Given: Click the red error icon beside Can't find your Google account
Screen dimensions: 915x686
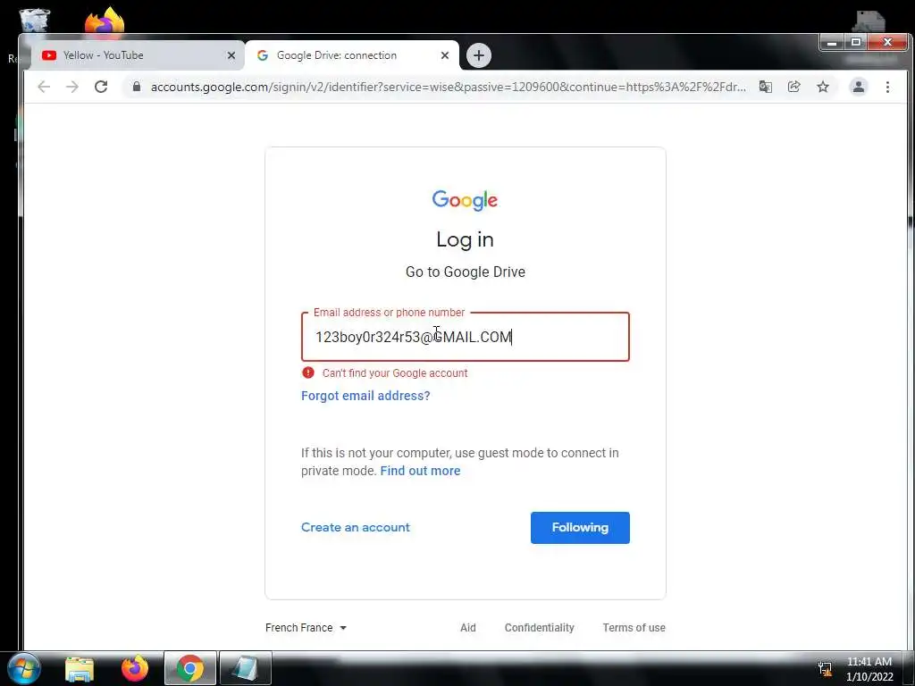Looking at the screenshot, I should [x=308, y=372].
